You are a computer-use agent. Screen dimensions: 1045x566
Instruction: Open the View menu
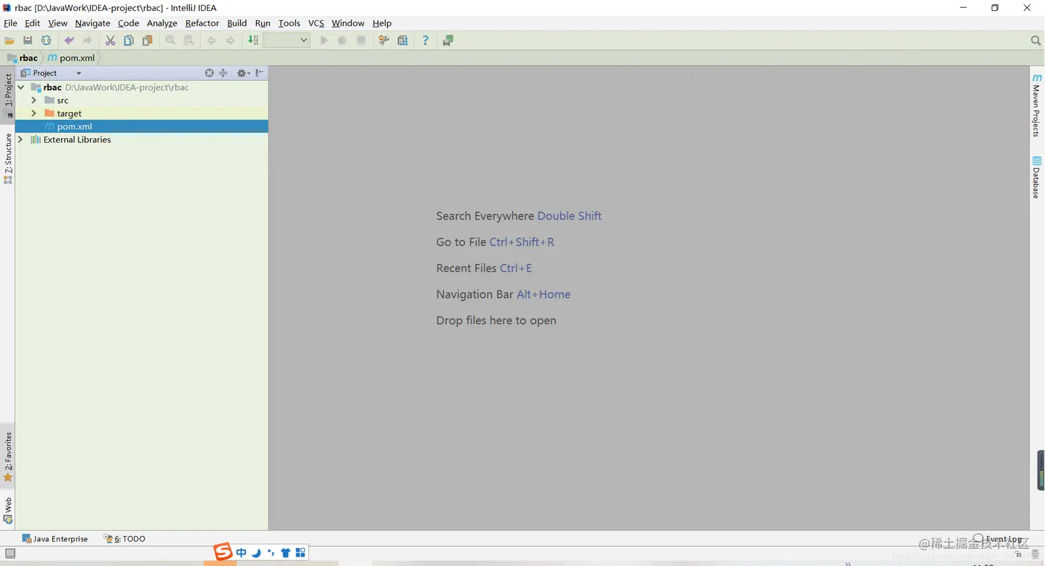57,23
